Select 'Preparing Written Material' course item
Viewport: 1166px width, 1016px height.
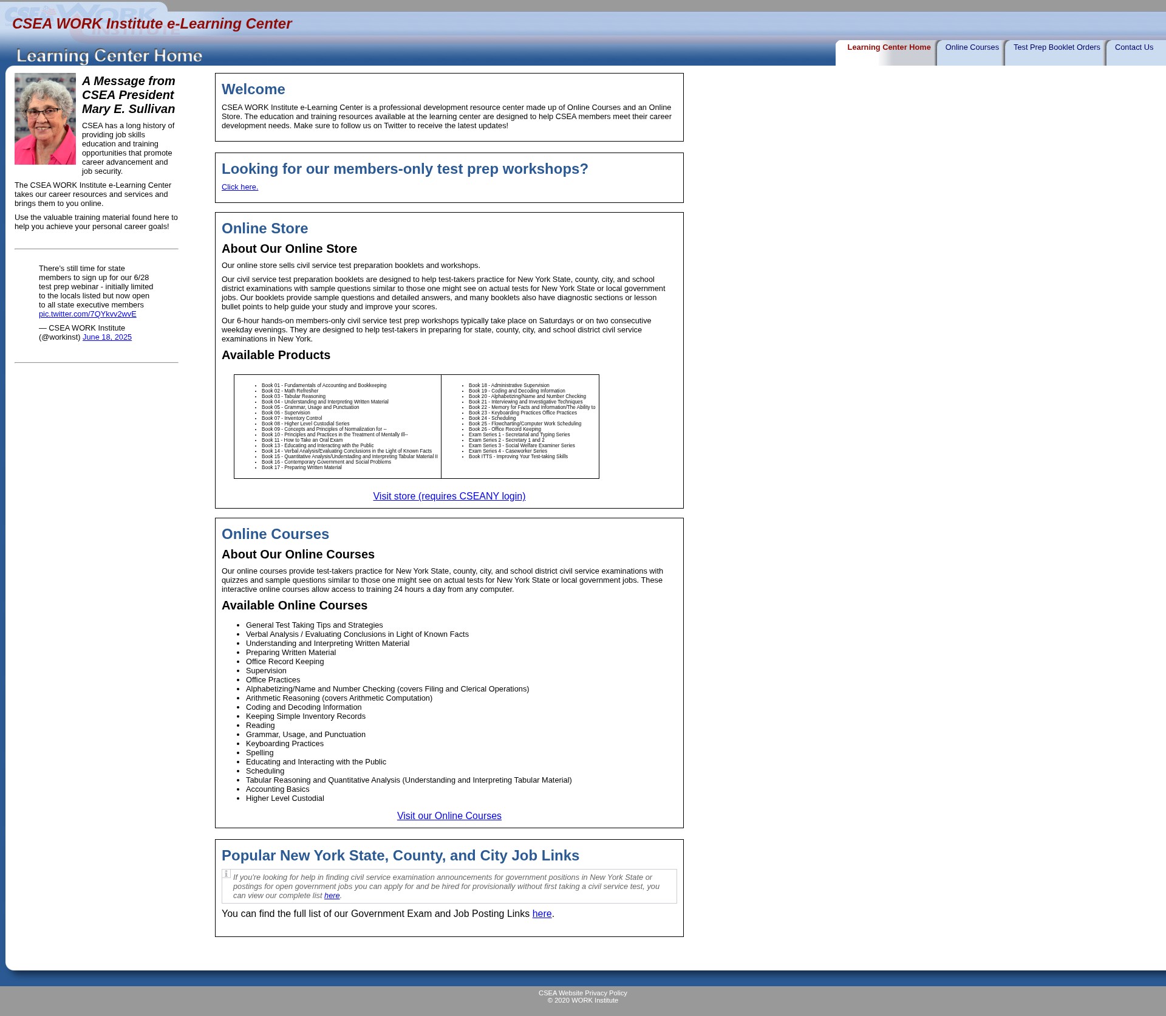[291, 653]
